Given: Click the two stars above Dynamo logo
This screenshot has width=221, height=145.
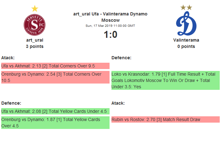Looking at the screenshot, I should 186,7.
